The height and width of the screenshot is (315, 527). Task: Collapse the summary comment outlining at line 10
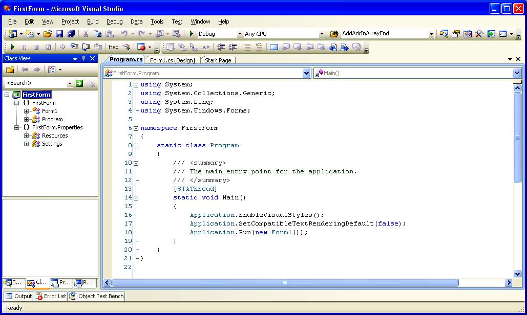pos(136,163)
